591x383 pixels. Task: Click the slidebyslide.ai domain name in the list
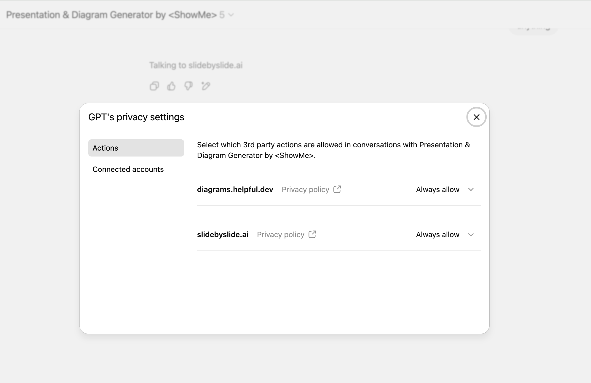click(223, 235)
